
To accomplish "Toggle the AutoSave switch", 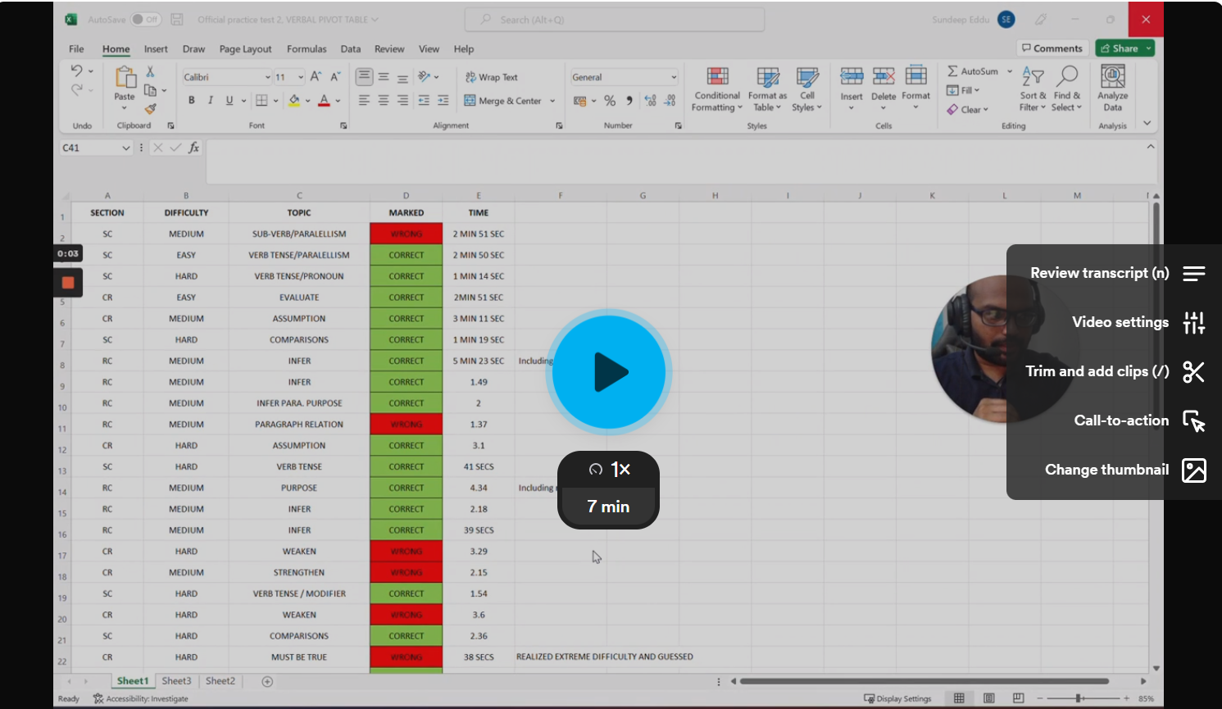I will [146, 20].
